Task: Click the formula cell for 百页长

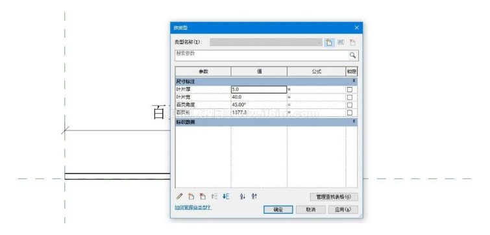Action: [x=316, y=112]
